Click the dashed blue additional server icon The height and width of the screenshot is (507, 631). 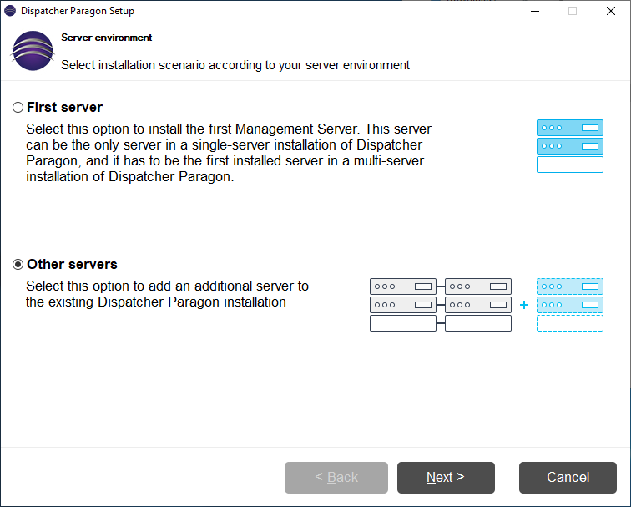tap(569, 305)
